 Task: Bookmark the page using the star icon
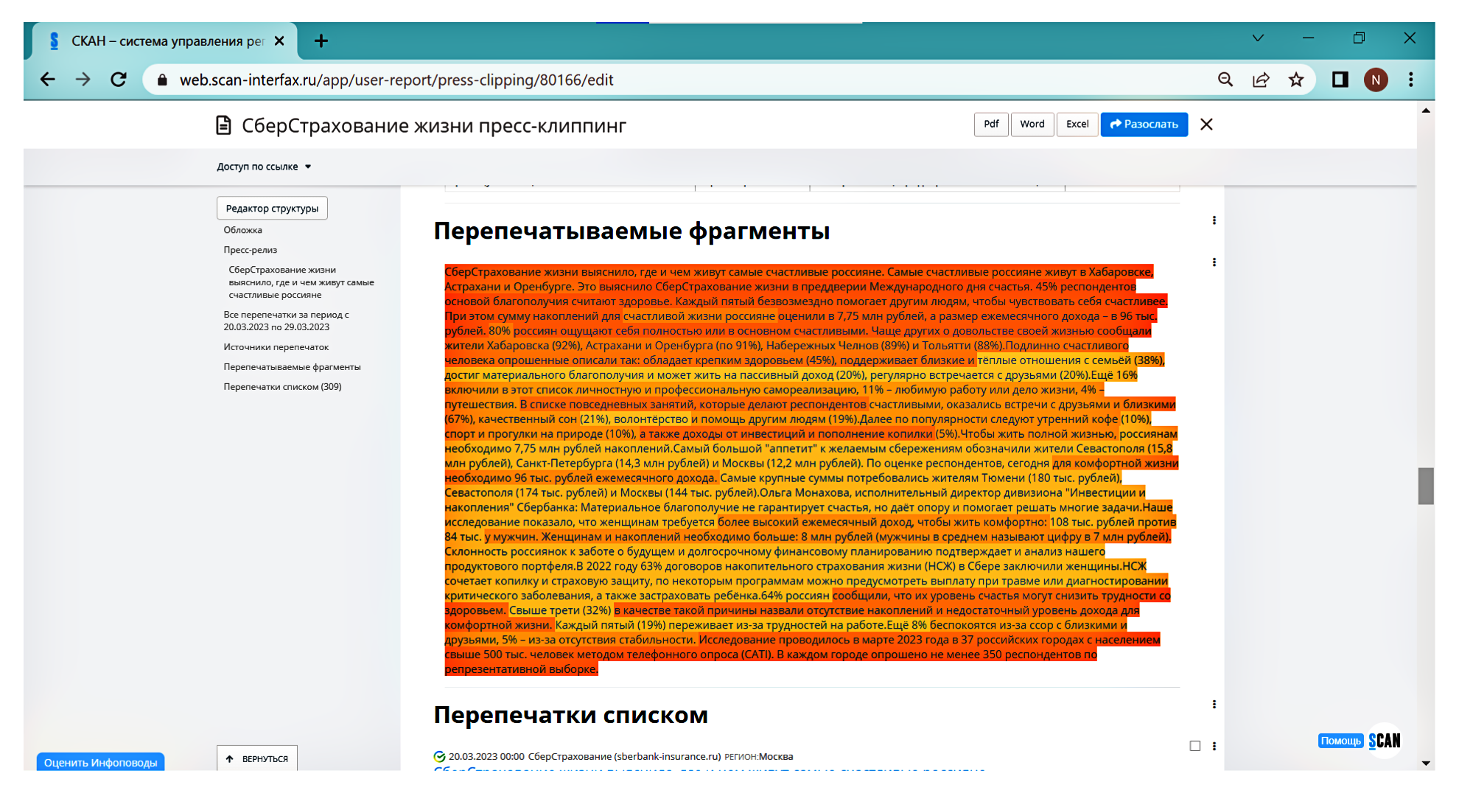click(1295, 80)
